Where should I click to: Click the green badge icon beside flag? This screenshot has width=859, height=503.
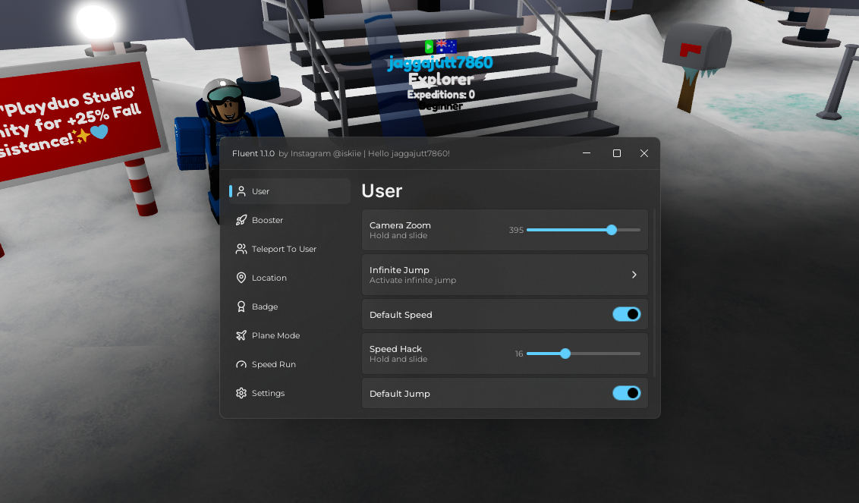click(x=429, y=46)
